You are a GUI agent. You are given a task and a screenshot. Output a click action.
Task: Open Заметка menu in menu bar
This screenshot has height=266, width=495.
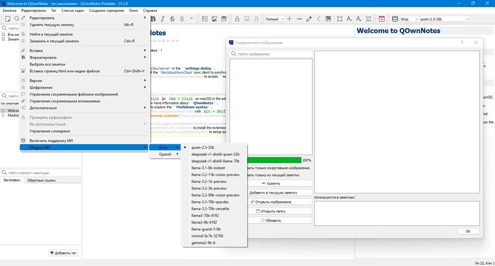tap(9, 10)
